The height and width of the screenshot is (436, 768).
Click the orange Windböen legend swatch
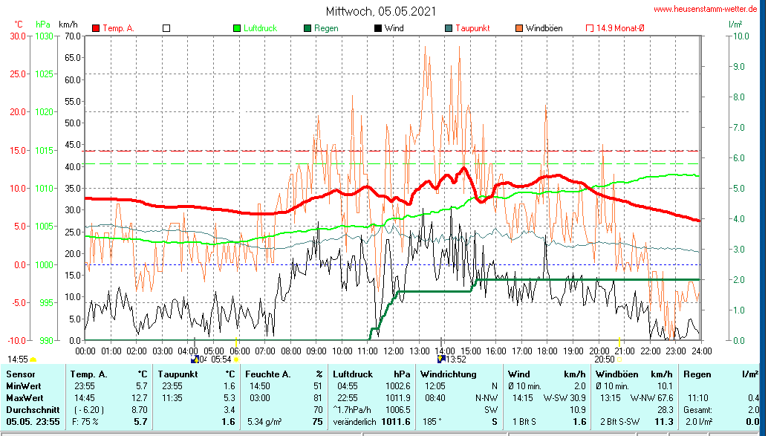click(519, 28)
